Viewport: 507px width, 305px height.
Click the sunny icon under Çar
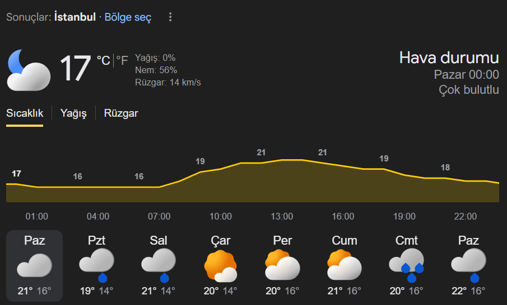(220, 265)
